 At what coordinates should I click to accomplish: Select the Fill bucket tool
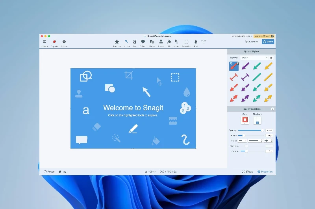pos(169,43)
